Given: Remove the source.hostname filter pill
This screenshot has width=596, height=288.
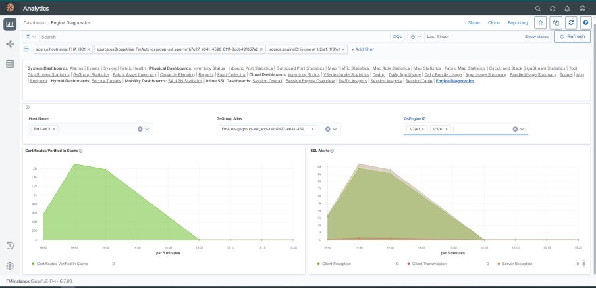Looking at the screenshot, I should [88, 49].
